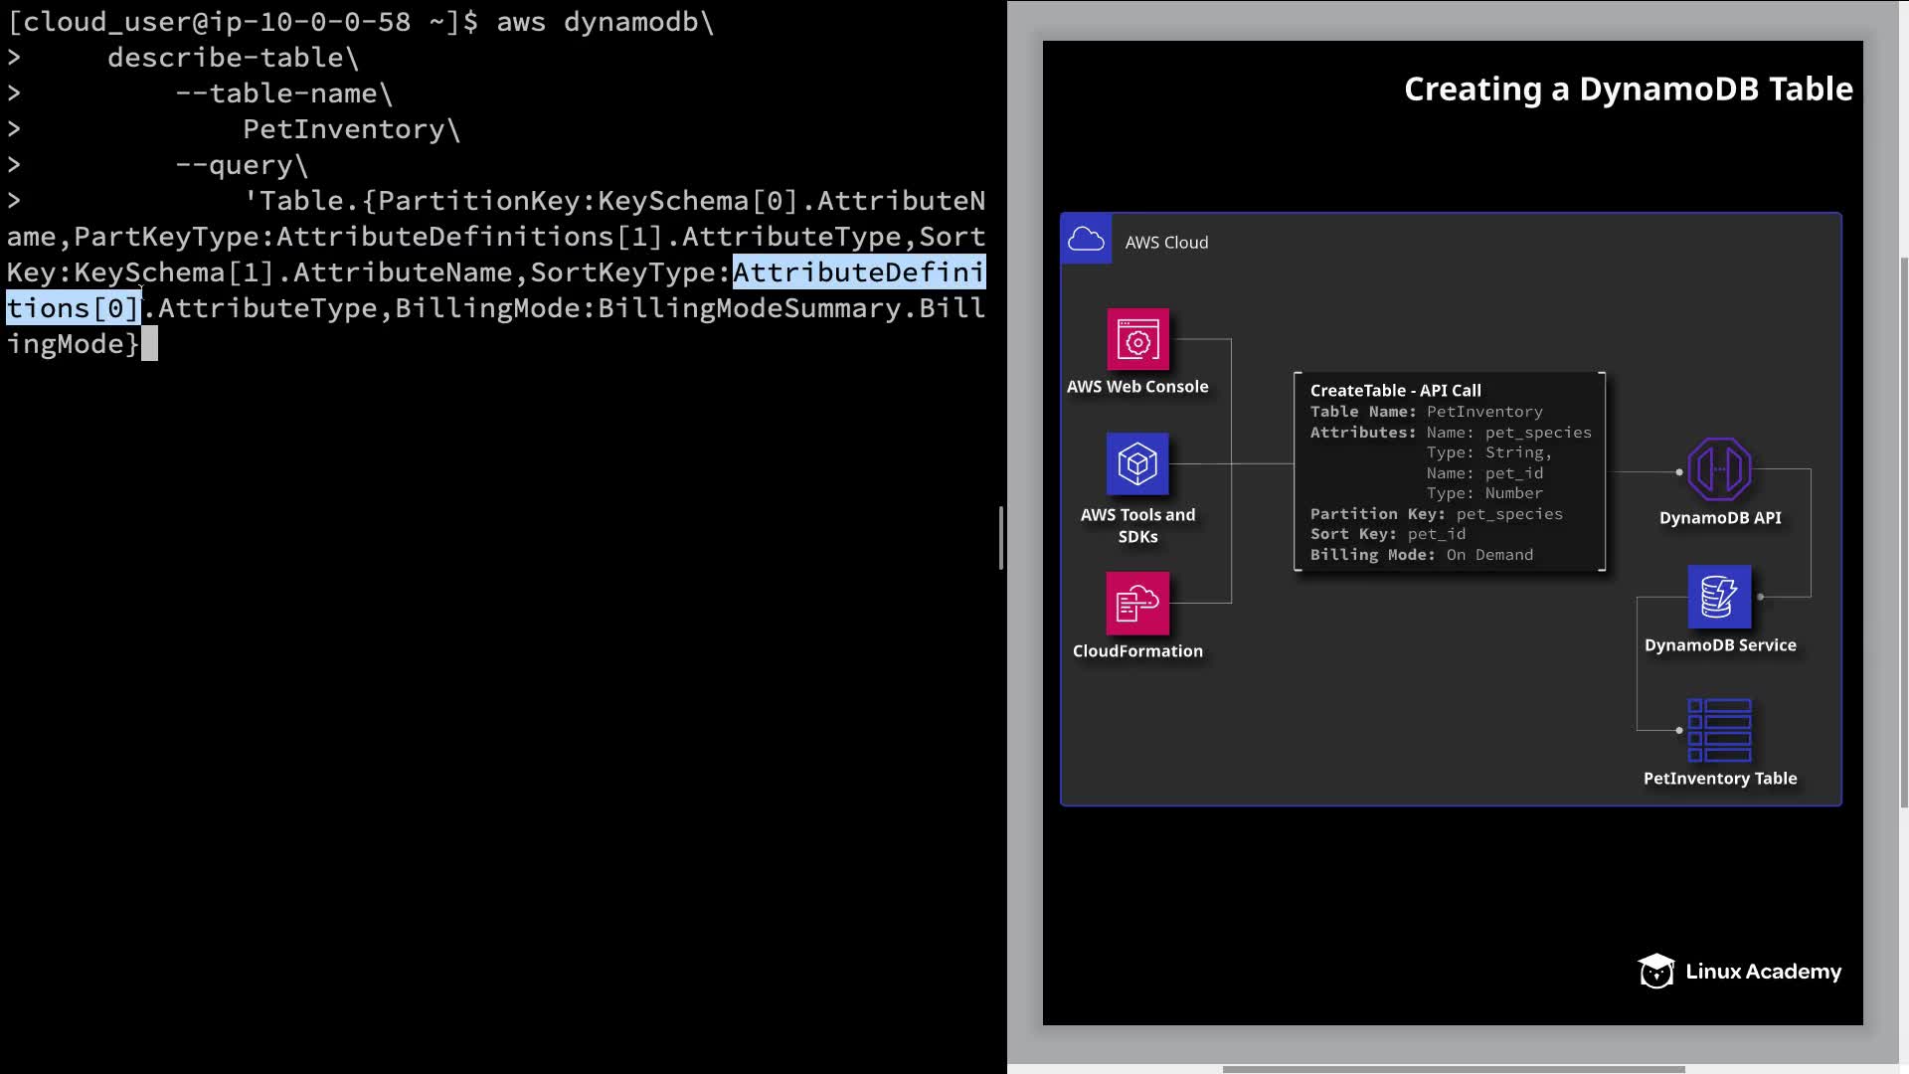Click the vertical scrollbar on right edge
The height and width of the screenshot is (1074, 1909).
[1903, 532]
